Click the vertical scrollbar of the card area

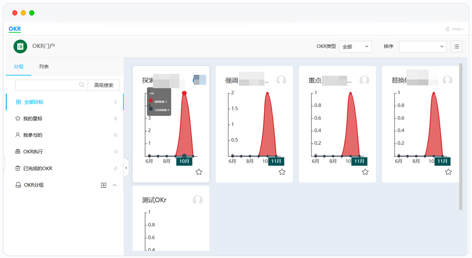coord(461,137)
